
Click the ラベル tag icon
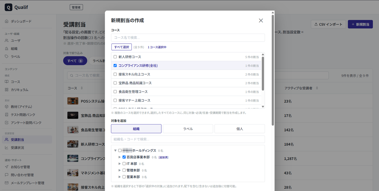(7, 57)
